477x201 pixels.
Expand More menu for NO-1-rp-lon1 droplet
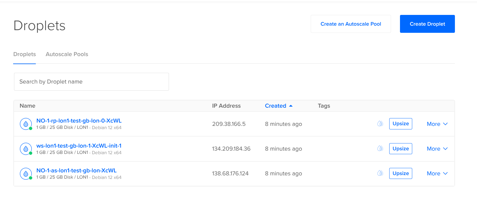pyautogui.click(x=437, y=124)
